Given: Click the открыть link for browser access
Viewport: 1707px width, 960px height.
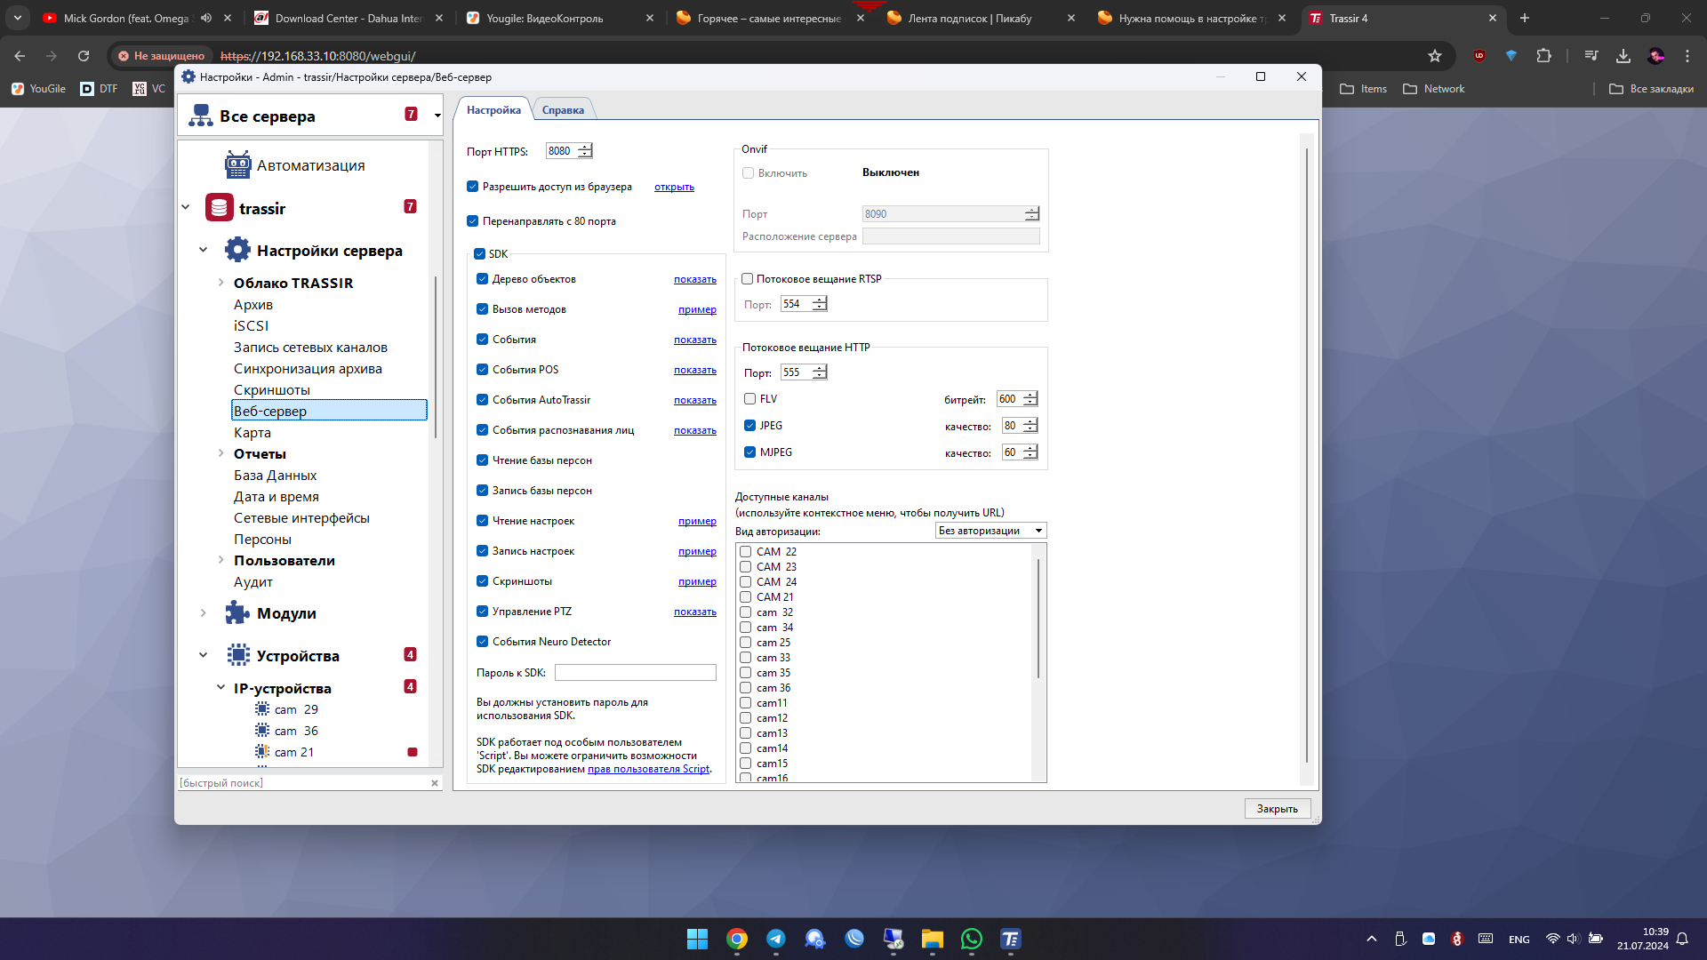Looking at the screenshot, I should click(x=674, y=188).
